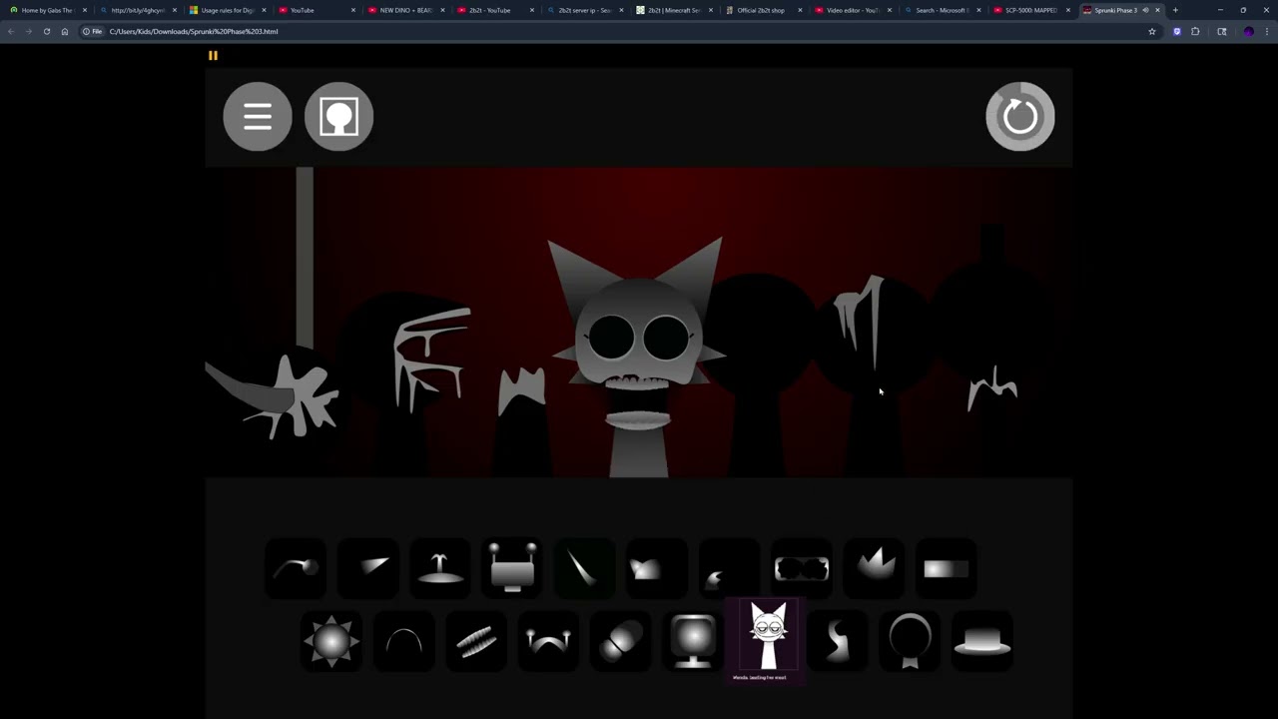Click the character portrait button beside menu
1278x719 pixels.
pos(338,117)
